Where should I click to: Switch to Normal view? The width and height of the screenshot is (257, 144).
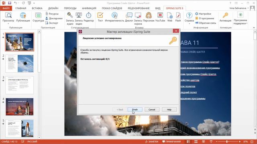coord(188,142)
